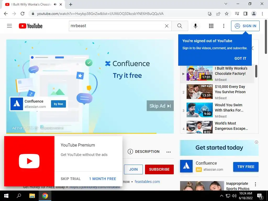Bookmark page with star icon
The height and width of the screenshot is (201, 268).
tap(227, 14)
